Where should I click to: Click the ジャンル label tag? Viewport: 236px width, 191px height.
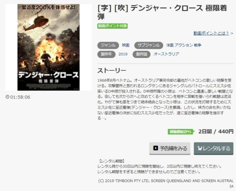click(108, 45)
